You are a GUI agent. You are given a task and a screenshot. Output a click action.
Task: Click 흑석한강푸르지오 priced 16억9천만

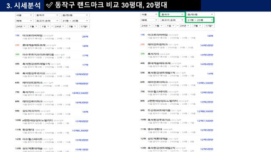(34, 73)
